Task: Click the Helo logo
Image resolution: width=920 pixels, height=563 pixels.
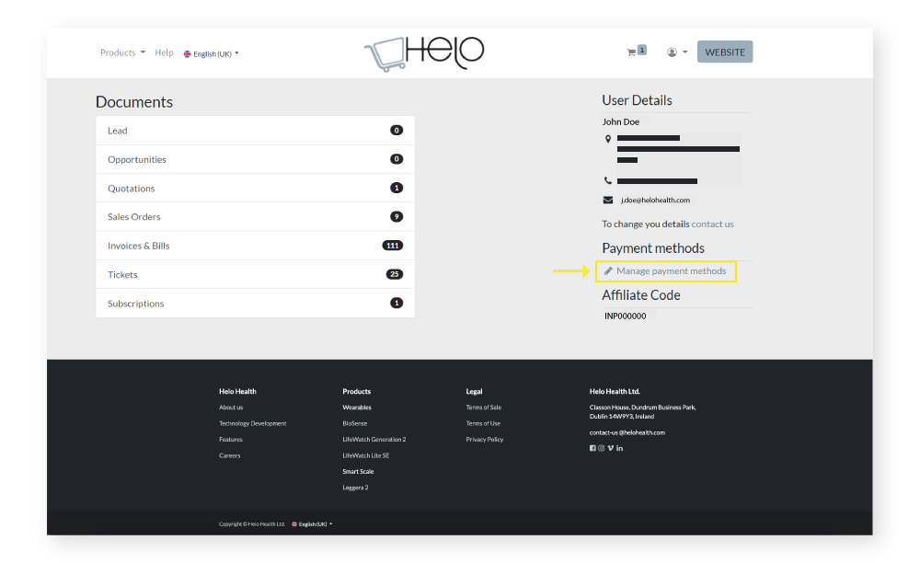Action: [423, 52]
